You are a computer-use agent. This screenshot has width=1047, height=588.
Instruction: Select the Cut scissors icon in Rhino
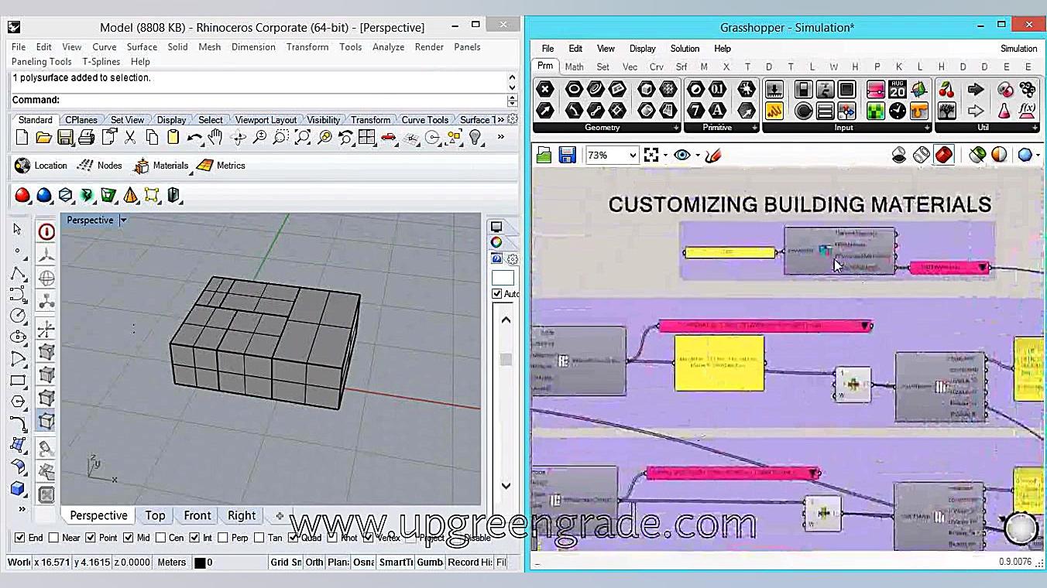130,138
